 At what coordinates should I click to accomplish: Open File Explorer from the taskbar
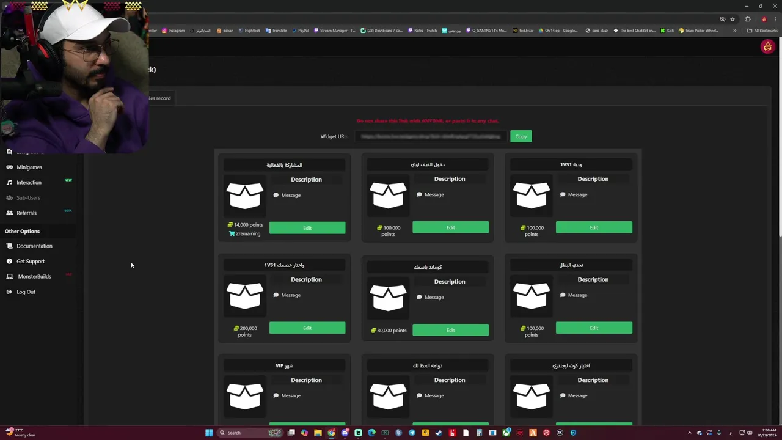click(x=318, y=433)
